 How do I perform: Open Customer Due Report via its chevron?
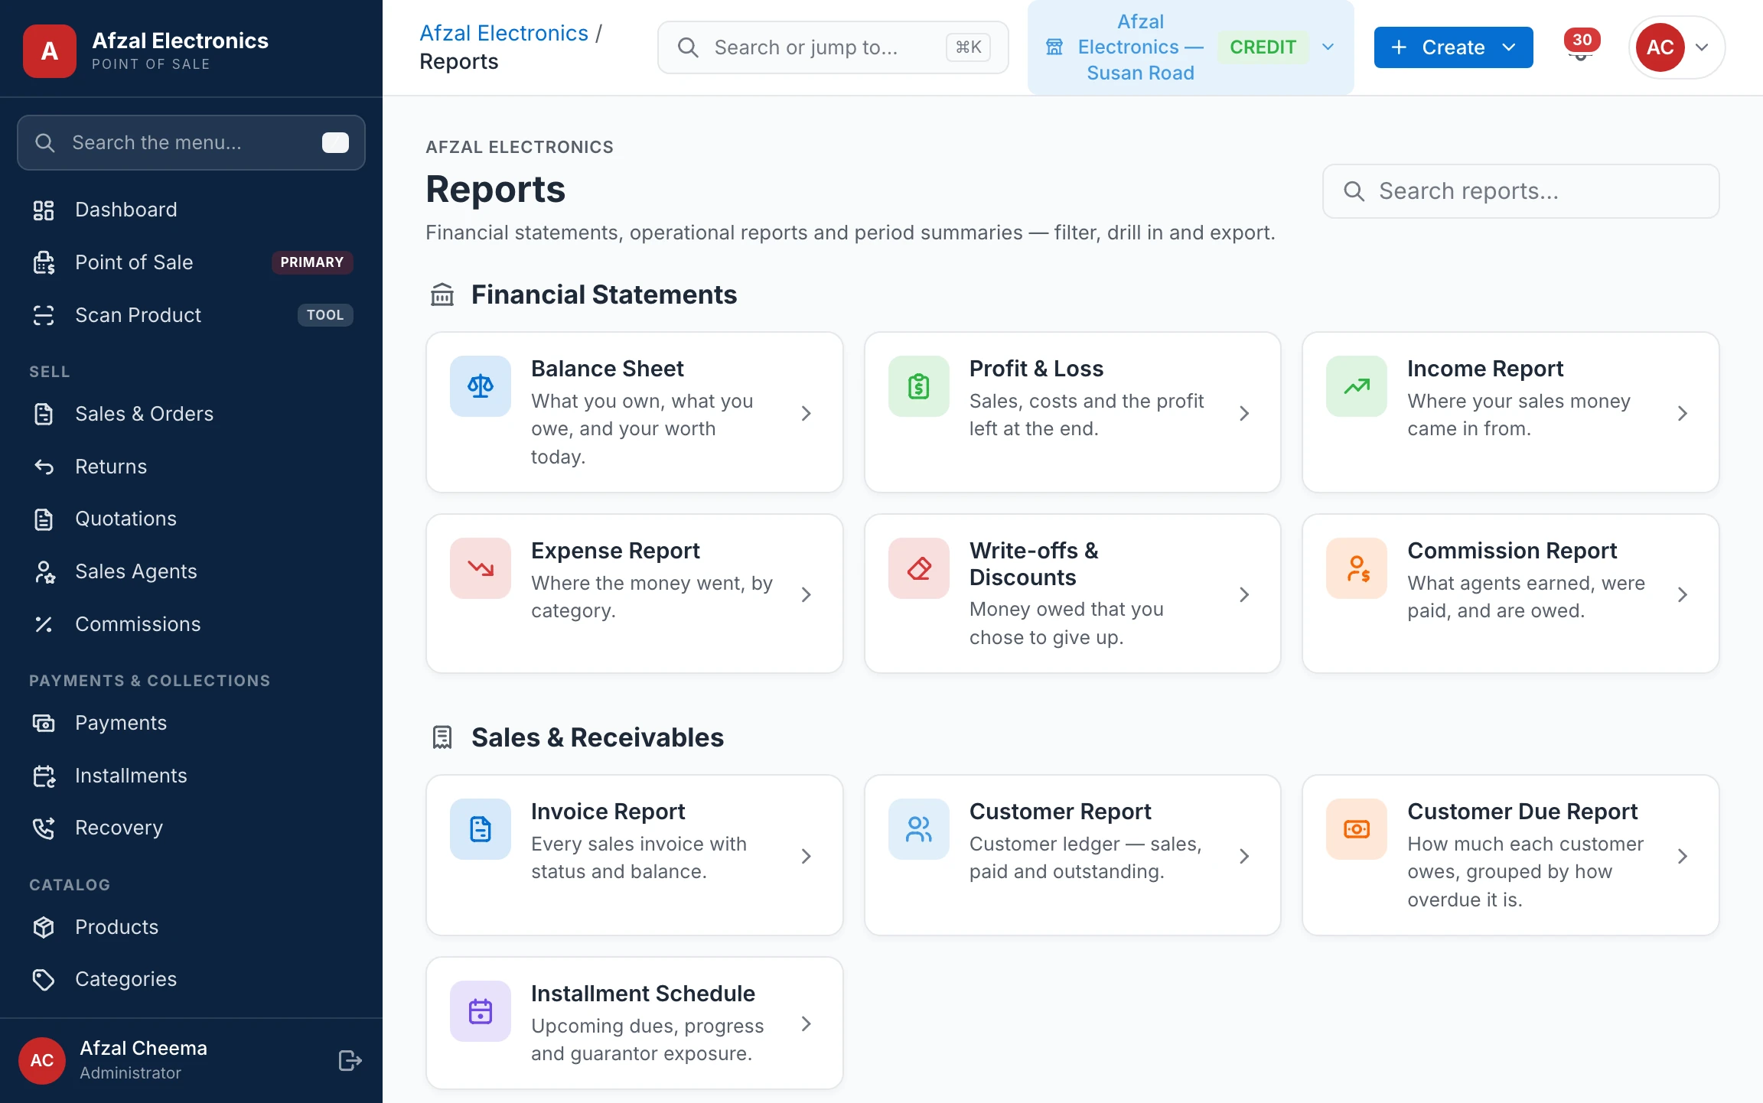(1682, 856)
